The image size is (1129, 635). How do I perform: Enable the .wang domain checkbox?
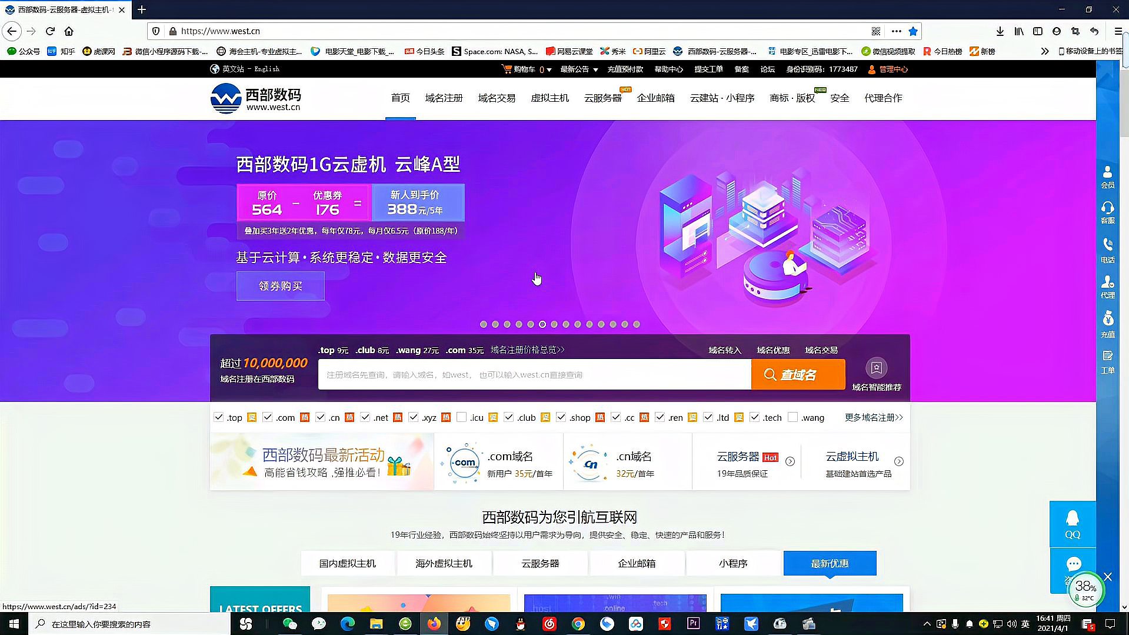tap(792, 417)
